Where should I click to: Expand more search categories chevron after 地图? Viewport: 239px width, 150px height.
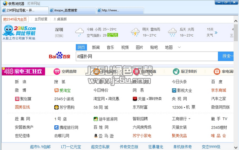pyautogui.click(x=179, y=47)
